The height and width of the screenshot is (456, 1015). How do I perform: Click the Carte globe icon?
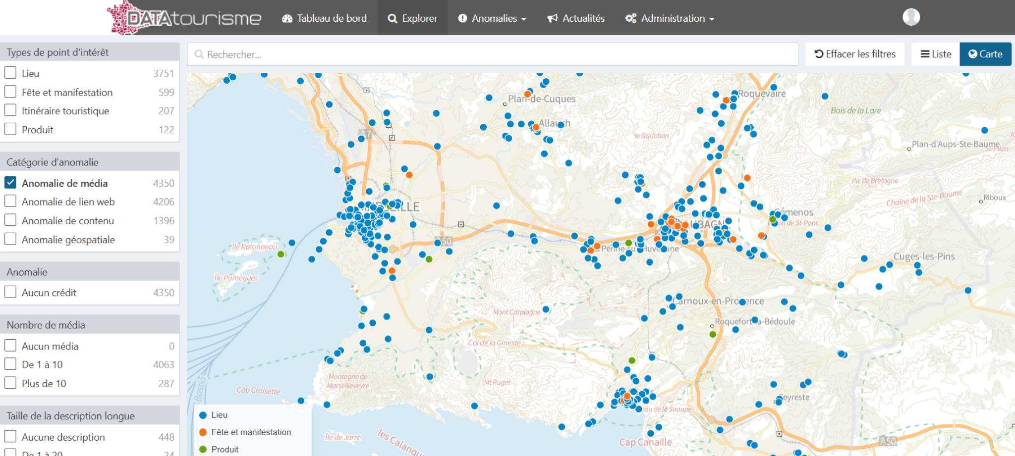(973, 54)
